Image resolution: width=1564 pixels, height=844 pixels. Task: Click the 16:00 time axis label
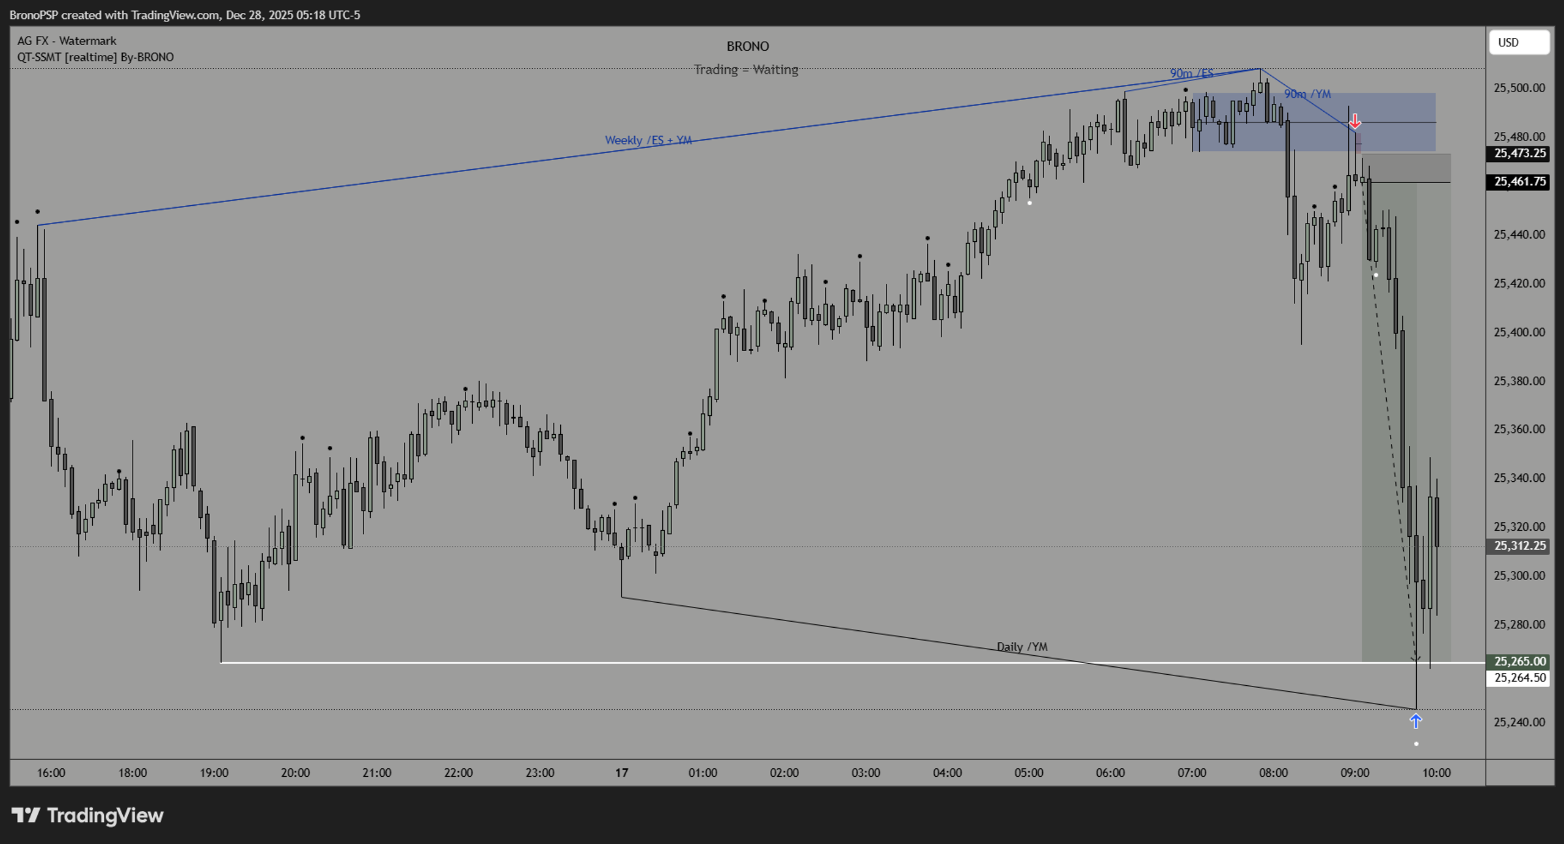51,773
